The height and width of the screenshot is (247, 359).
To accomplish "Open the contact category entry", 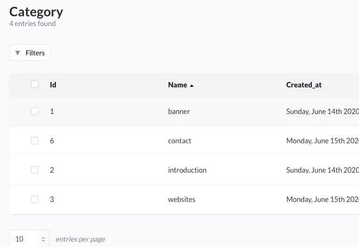I will (179, 141).
